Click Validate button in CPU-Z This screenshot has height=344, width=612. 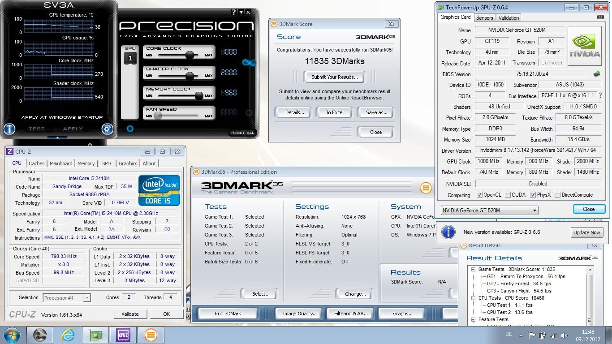130,314
